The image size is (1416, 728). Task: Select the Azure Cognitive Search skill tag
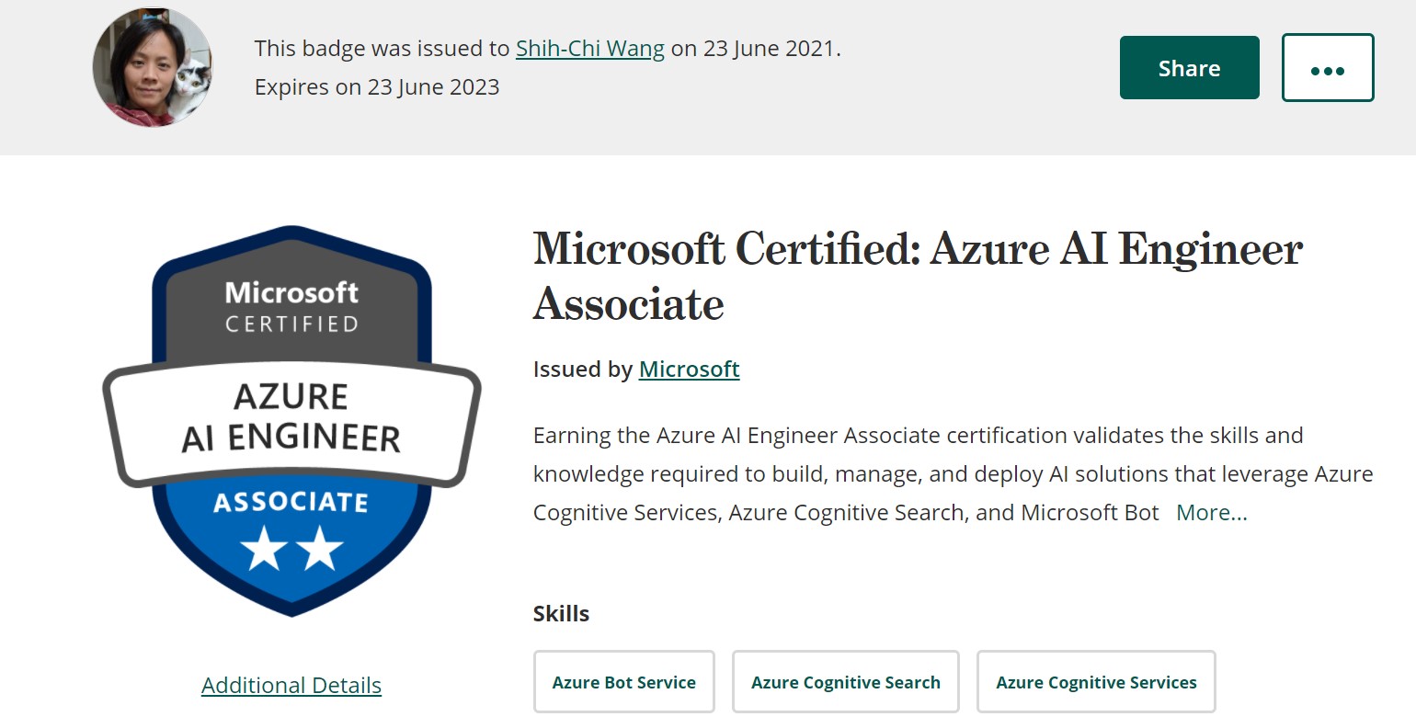846,682
